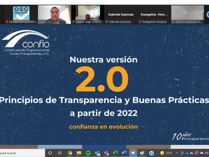This screenshot has height=157, width=209.
Task: Open Word from the taskbar
Action: pos(124,153)
